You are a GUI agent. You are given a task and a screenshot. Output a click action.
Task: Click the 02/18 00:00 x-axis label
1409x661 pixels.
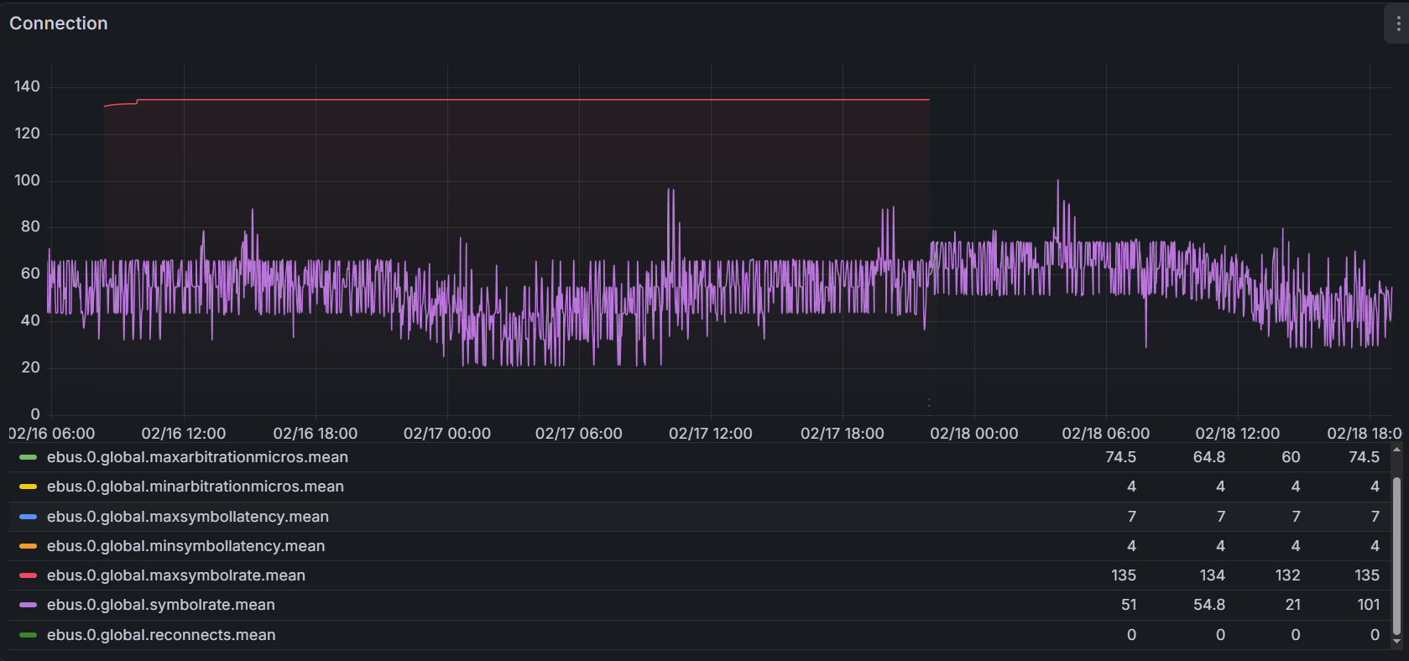[x=974, y=434]
